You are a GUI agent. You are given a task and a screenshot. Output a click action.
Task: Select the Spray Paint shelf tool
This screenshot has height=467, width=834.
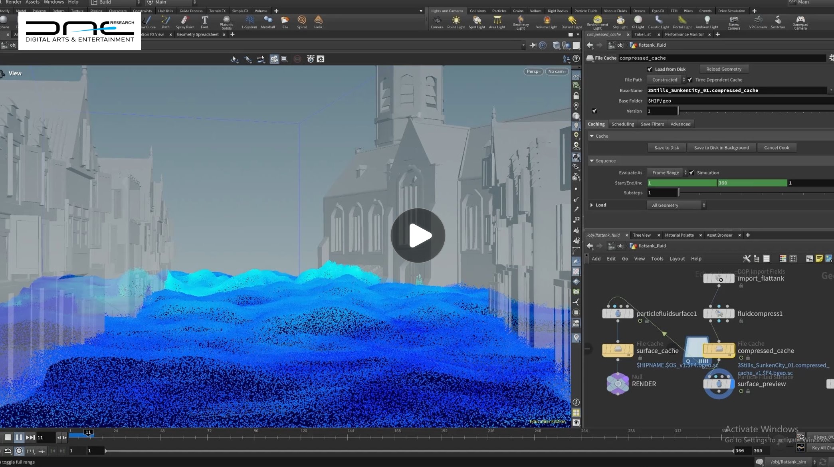pyautogui.click(x=185, y=22)
